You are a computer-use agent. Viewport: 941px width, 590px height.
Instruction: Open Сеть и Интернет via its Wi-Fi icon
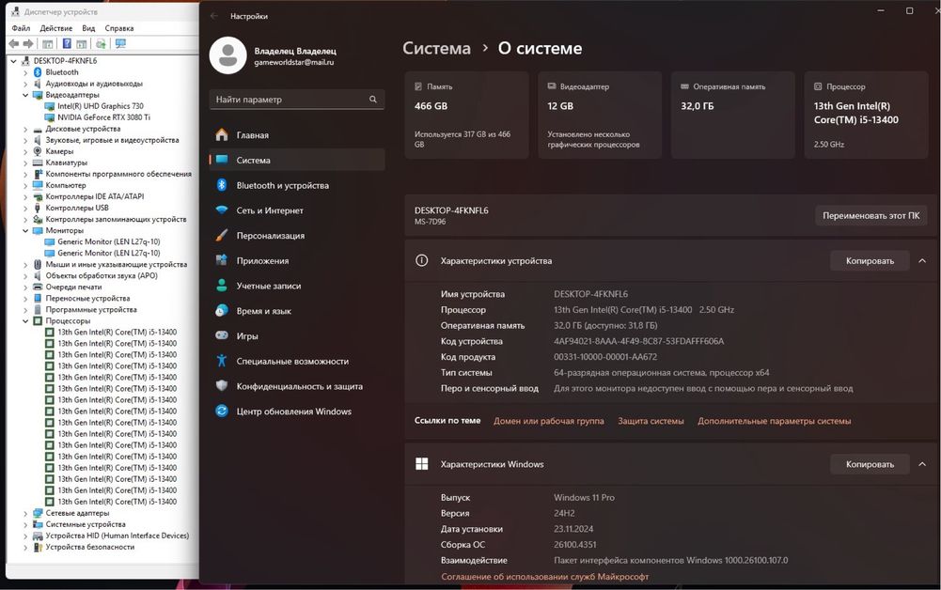point(222,210)
